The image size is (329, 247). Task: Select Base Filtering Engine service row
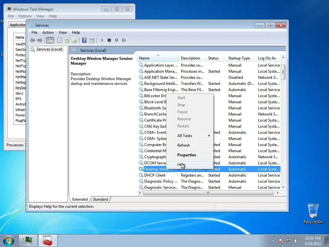point(209,89)
